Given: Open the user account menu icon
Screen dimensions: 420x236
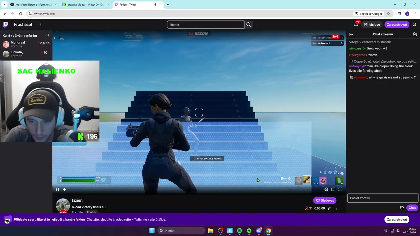Looking at the screenshot, I should (415, 25).
